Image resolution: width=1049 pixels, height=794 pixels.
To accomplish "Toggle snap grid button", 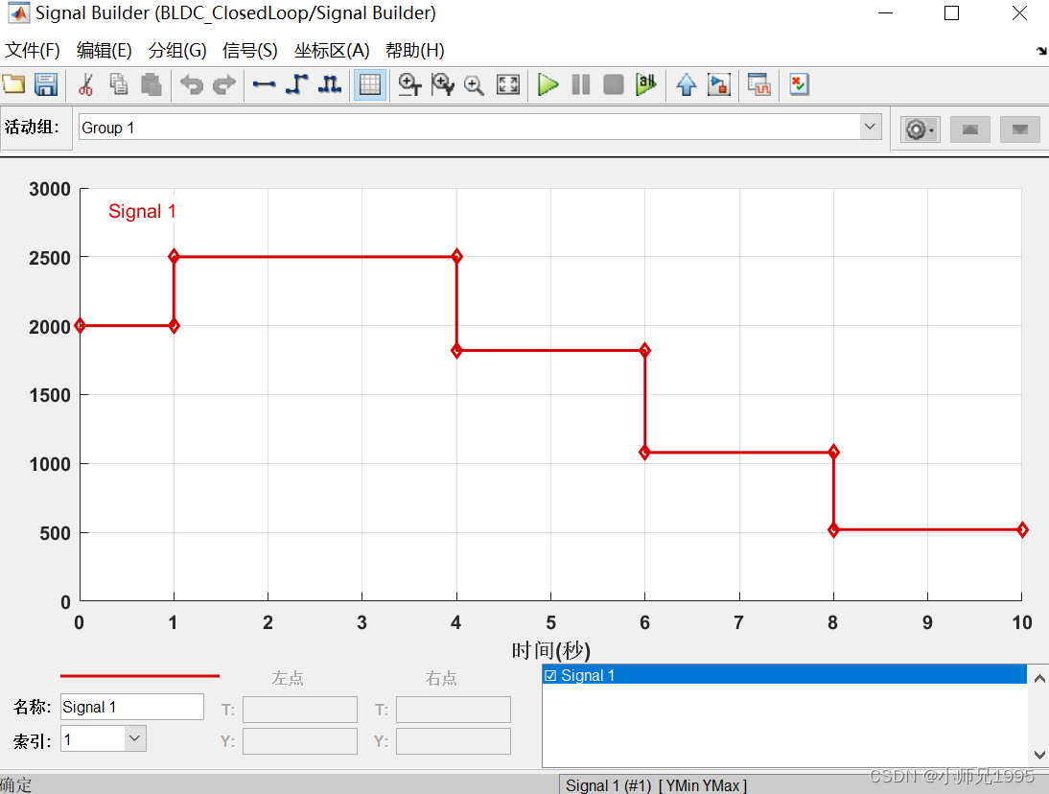I will coord(370,85).
